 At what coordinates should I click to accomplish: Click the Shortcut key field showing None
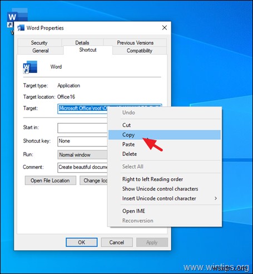point(82,141)
